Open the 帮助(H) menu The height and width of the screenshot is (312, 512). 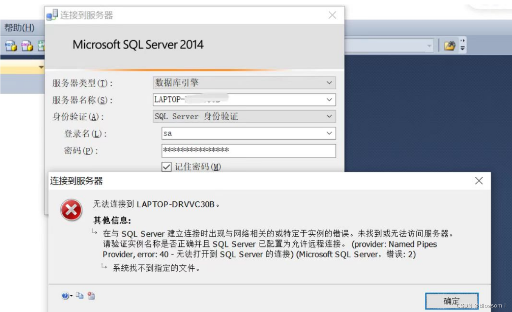tap(19, 28)
